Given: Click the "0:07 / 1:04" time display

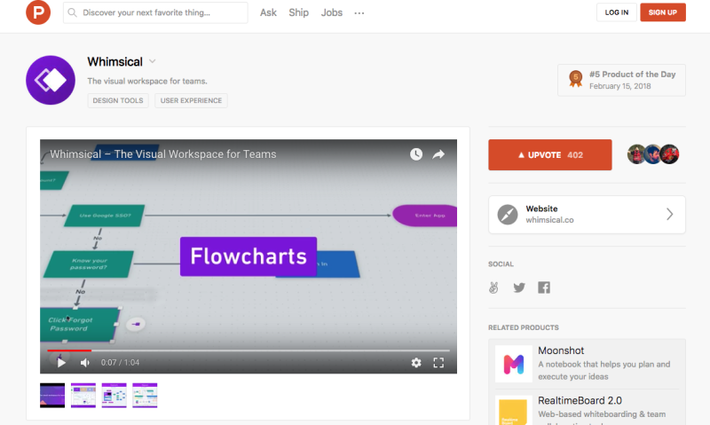Looking at the screenshot, I should point(120,363).
